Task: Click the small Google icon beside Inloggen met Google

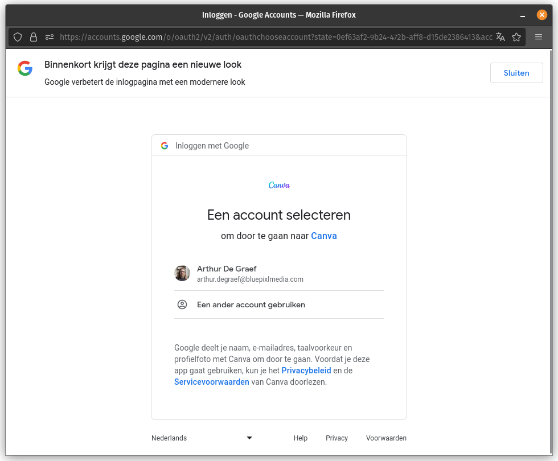Action: pos(165,146)
